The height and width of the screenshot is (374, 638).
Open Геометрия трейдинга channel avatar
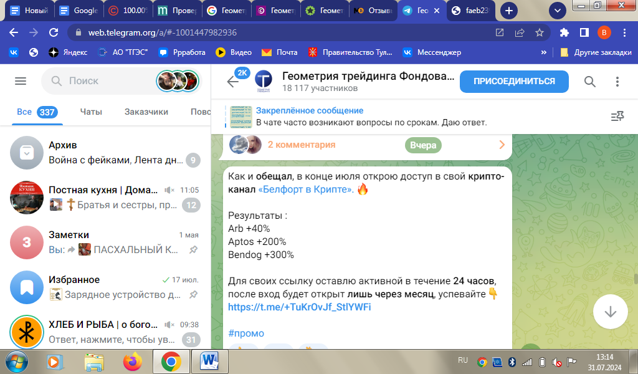click(264, 81)
